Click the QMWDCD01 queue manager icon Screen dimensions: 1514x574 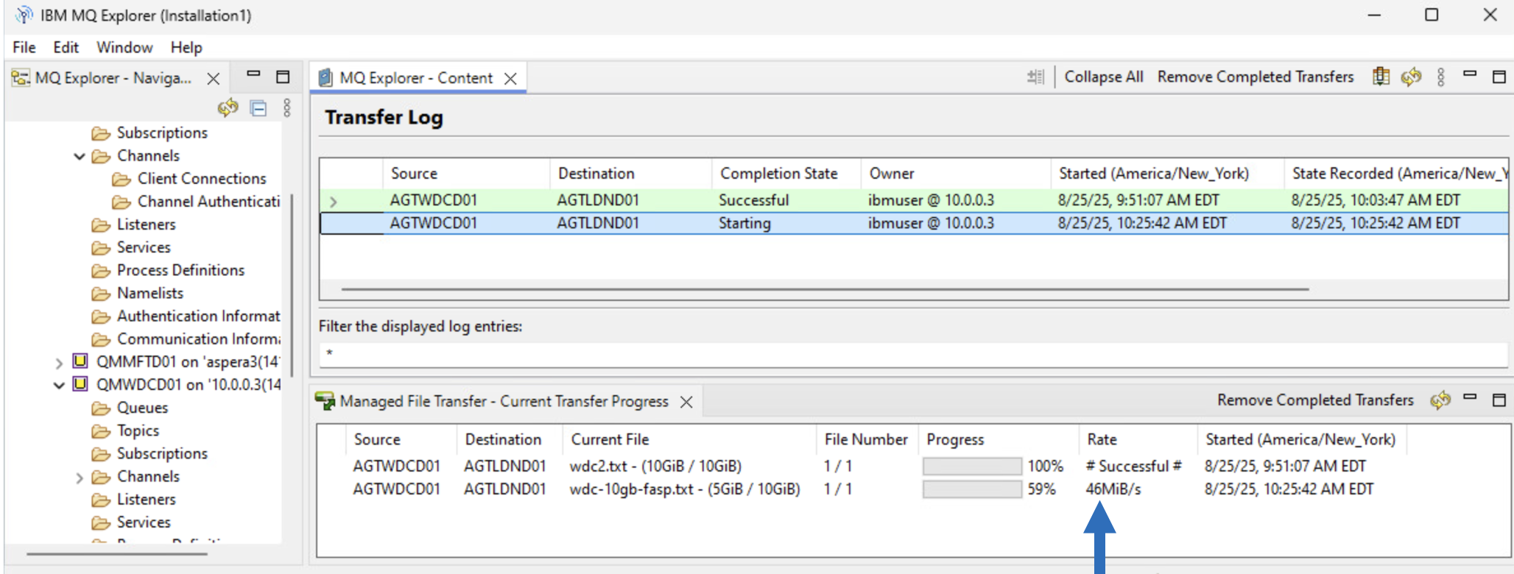point(80,383)
